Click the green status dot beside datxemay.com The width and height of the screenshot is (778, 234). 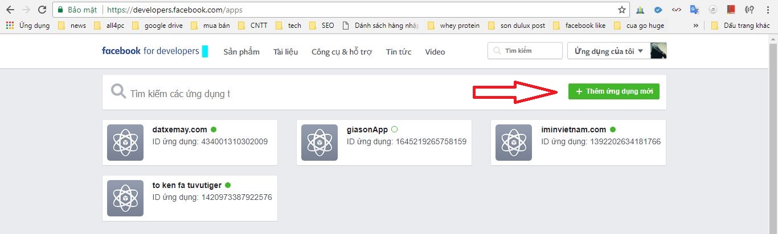214,129
